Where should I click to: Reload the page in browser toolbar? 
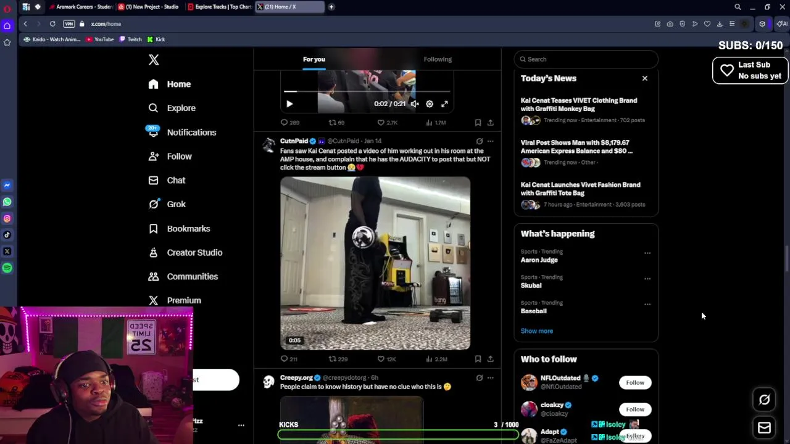[52, 24]
